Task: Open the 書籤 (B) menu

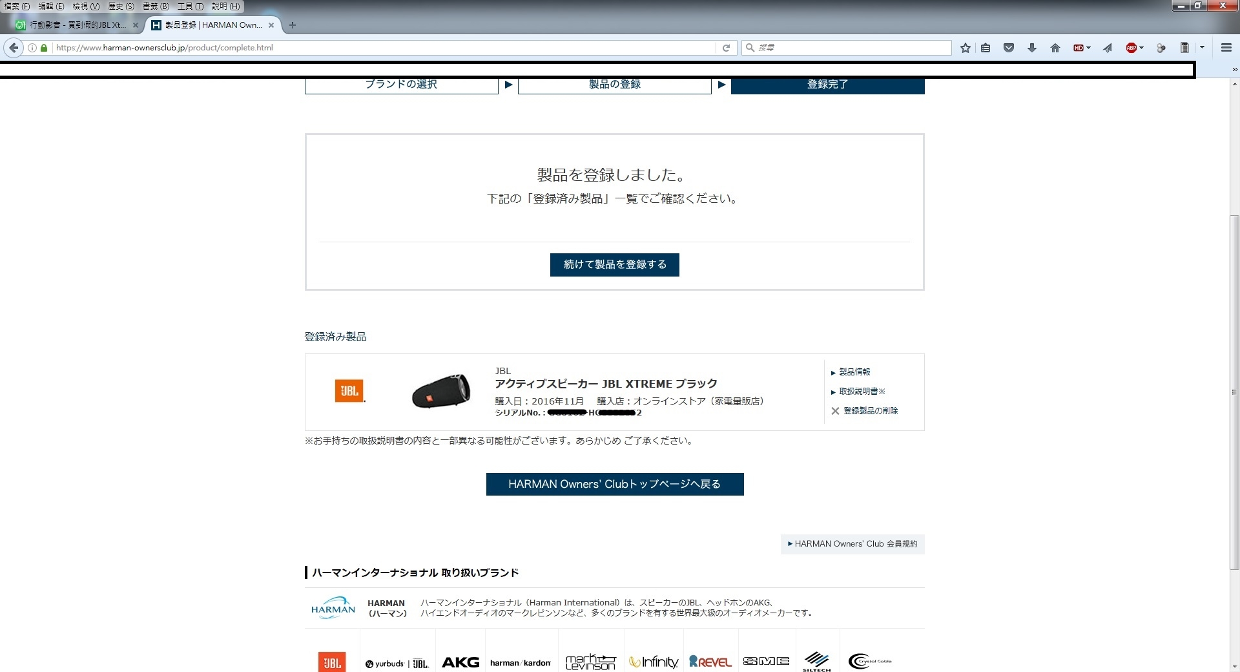Action: (156, 6)
